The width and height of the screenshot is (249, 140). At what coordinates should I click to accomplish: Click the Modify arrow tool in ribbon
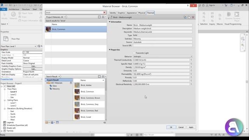(4, 14)
